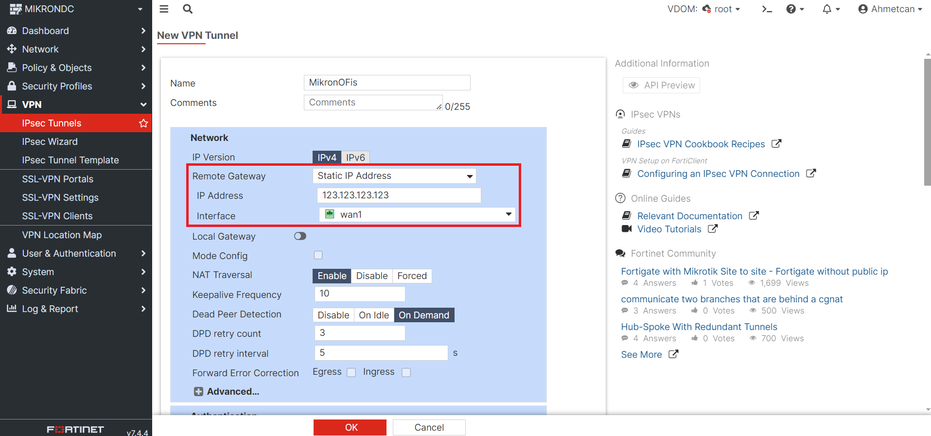Click external link icon beside See More
931x436 pixels.
pyautogui.click(x=673, y=354)
